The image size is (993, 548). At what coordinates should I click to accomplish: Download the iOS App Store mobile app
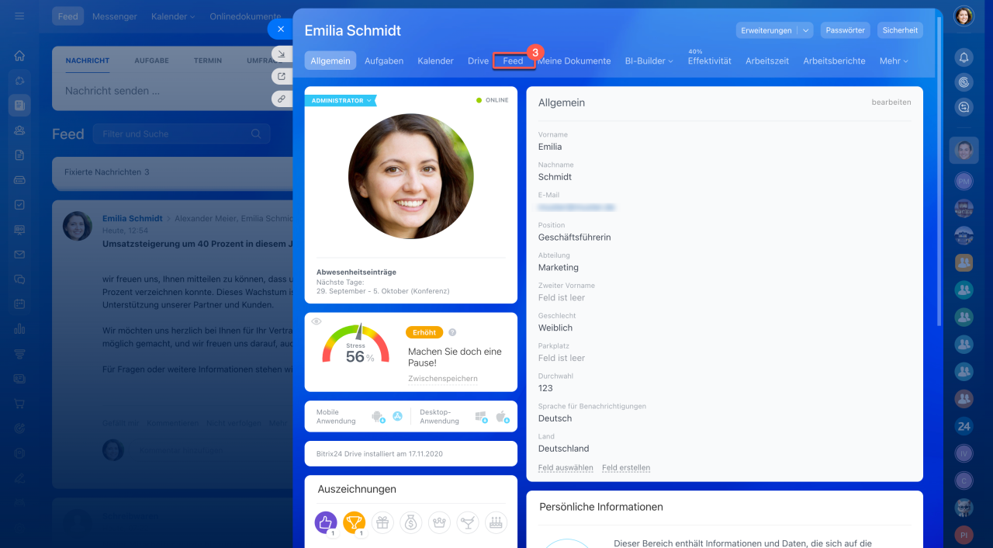[x=397, y=417]
